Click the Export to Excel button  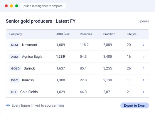click(x=135, y=105)
